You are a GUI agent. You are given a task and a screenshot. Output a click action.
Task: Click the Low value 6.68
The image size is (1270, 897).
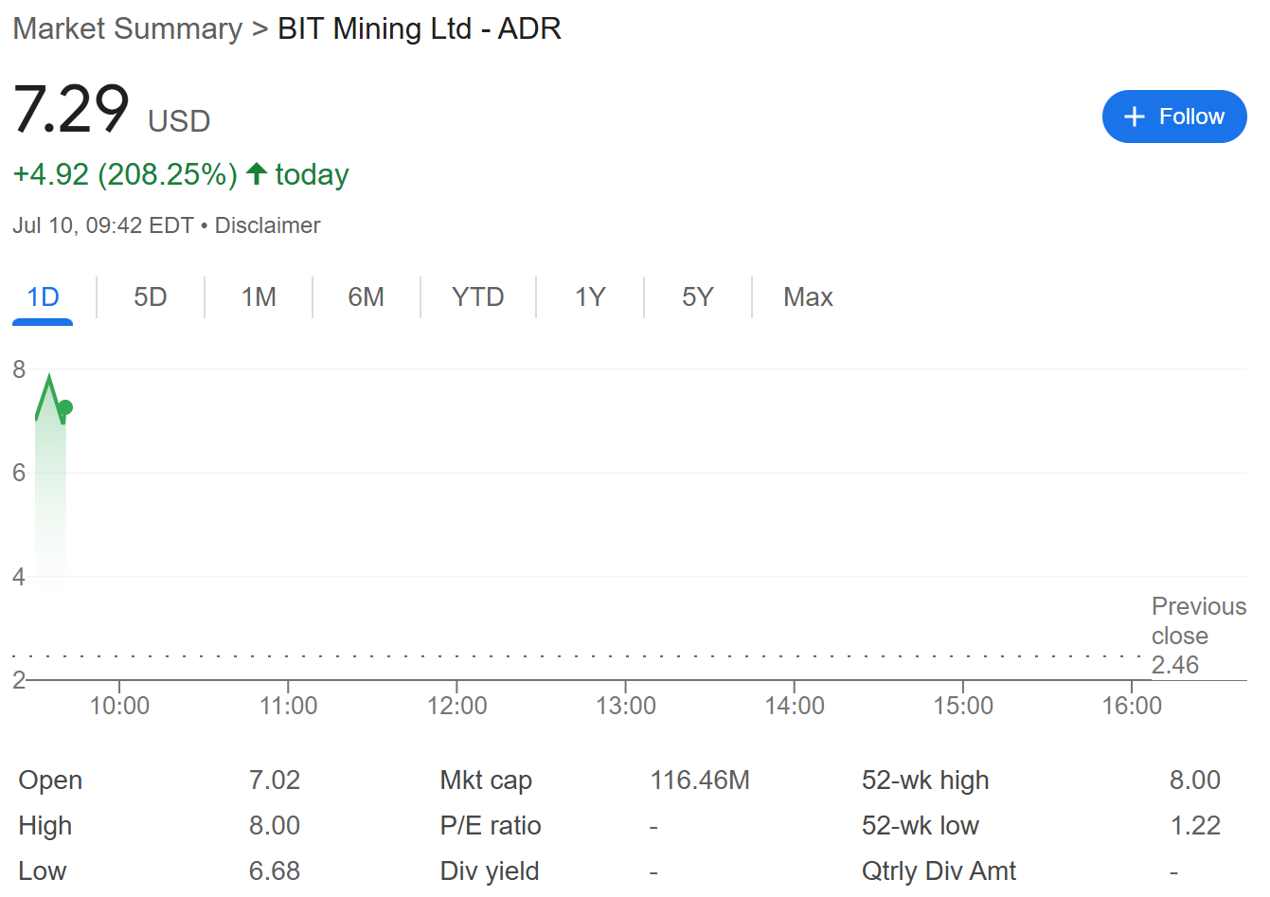pyautogui.click(x=275, y=871)
